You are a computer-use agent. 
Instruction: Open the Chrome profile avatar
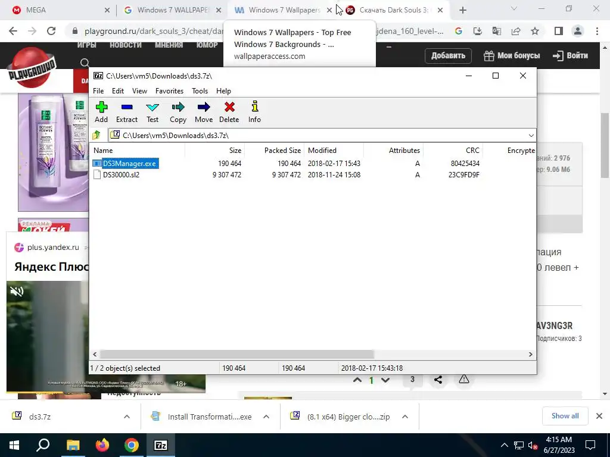coord(578,31)
